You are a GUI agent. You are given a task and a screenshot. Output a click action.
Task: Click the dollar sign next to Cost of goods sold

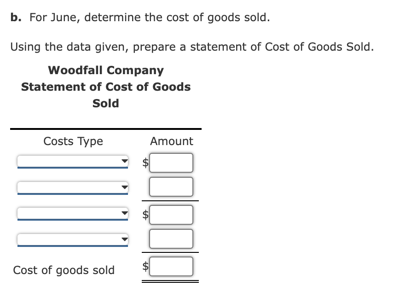144,266
